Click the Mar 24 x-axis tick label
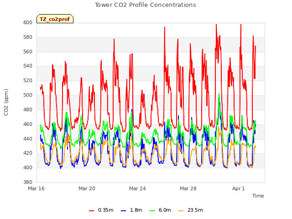The height and width of the screenshot is (219, 292). 137,188
